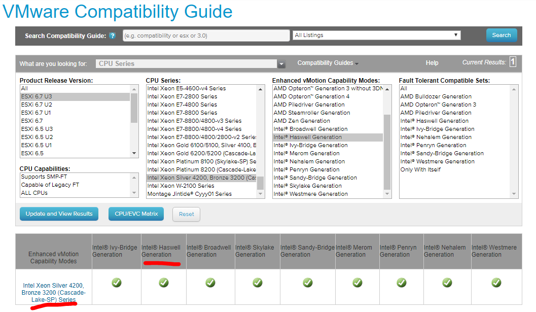Select Intel Xeon Gold 6200/5200 Cascade-Lake entry
Image resolution: width=536 pixels, height=312 pixels.
pyautogui.click(x=201, y=153)
